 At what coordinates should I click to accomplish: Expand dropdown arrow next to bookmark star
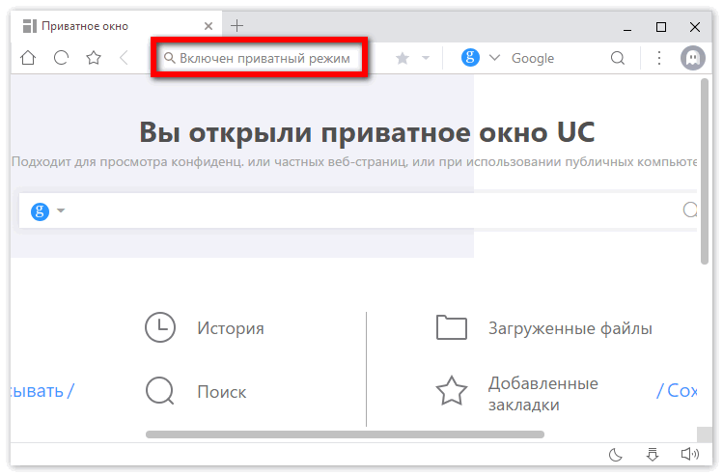[x=426, y=58]
